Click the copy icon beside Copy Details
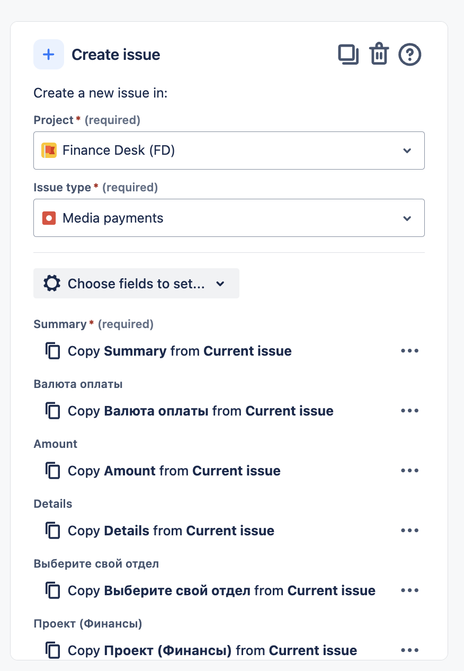Screen dimensions: 464x671 pyautogui.click(x=53, y=531)
